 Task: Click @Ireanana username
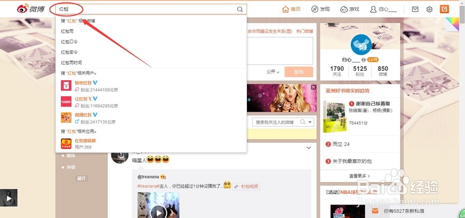148,177
